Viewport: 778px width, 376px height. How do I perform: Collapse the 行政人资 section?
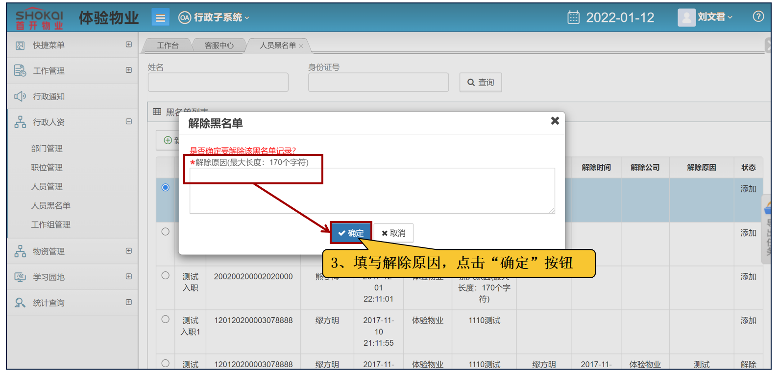point(128,121)
